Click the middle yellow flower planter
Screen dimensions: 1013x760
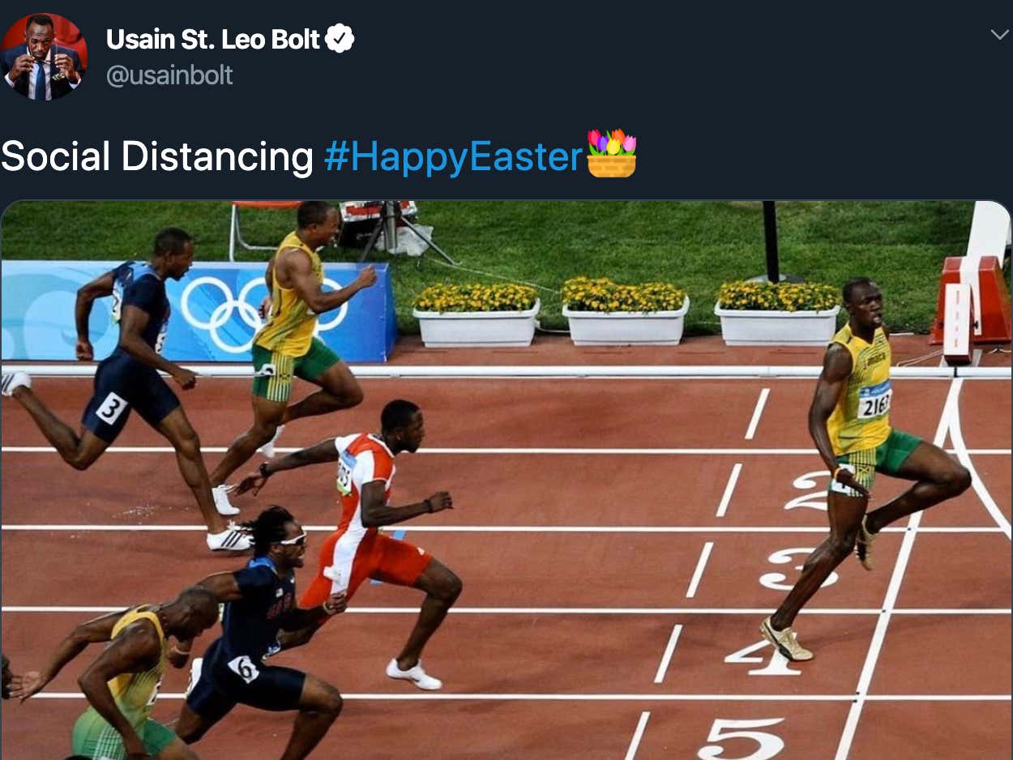(626, 312)
